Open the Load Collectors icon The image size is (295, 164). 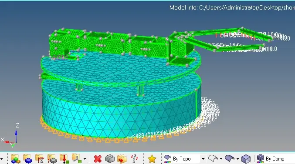[64, 159]
